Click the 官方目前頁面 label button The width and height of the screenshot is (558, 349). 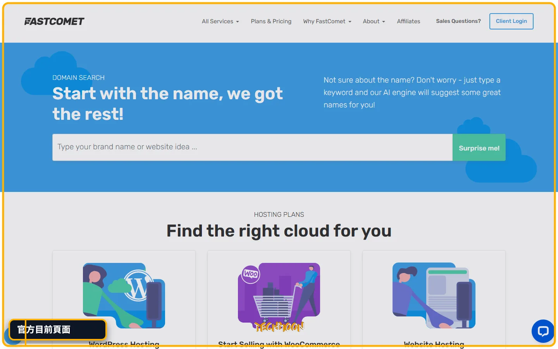(57, 330)
